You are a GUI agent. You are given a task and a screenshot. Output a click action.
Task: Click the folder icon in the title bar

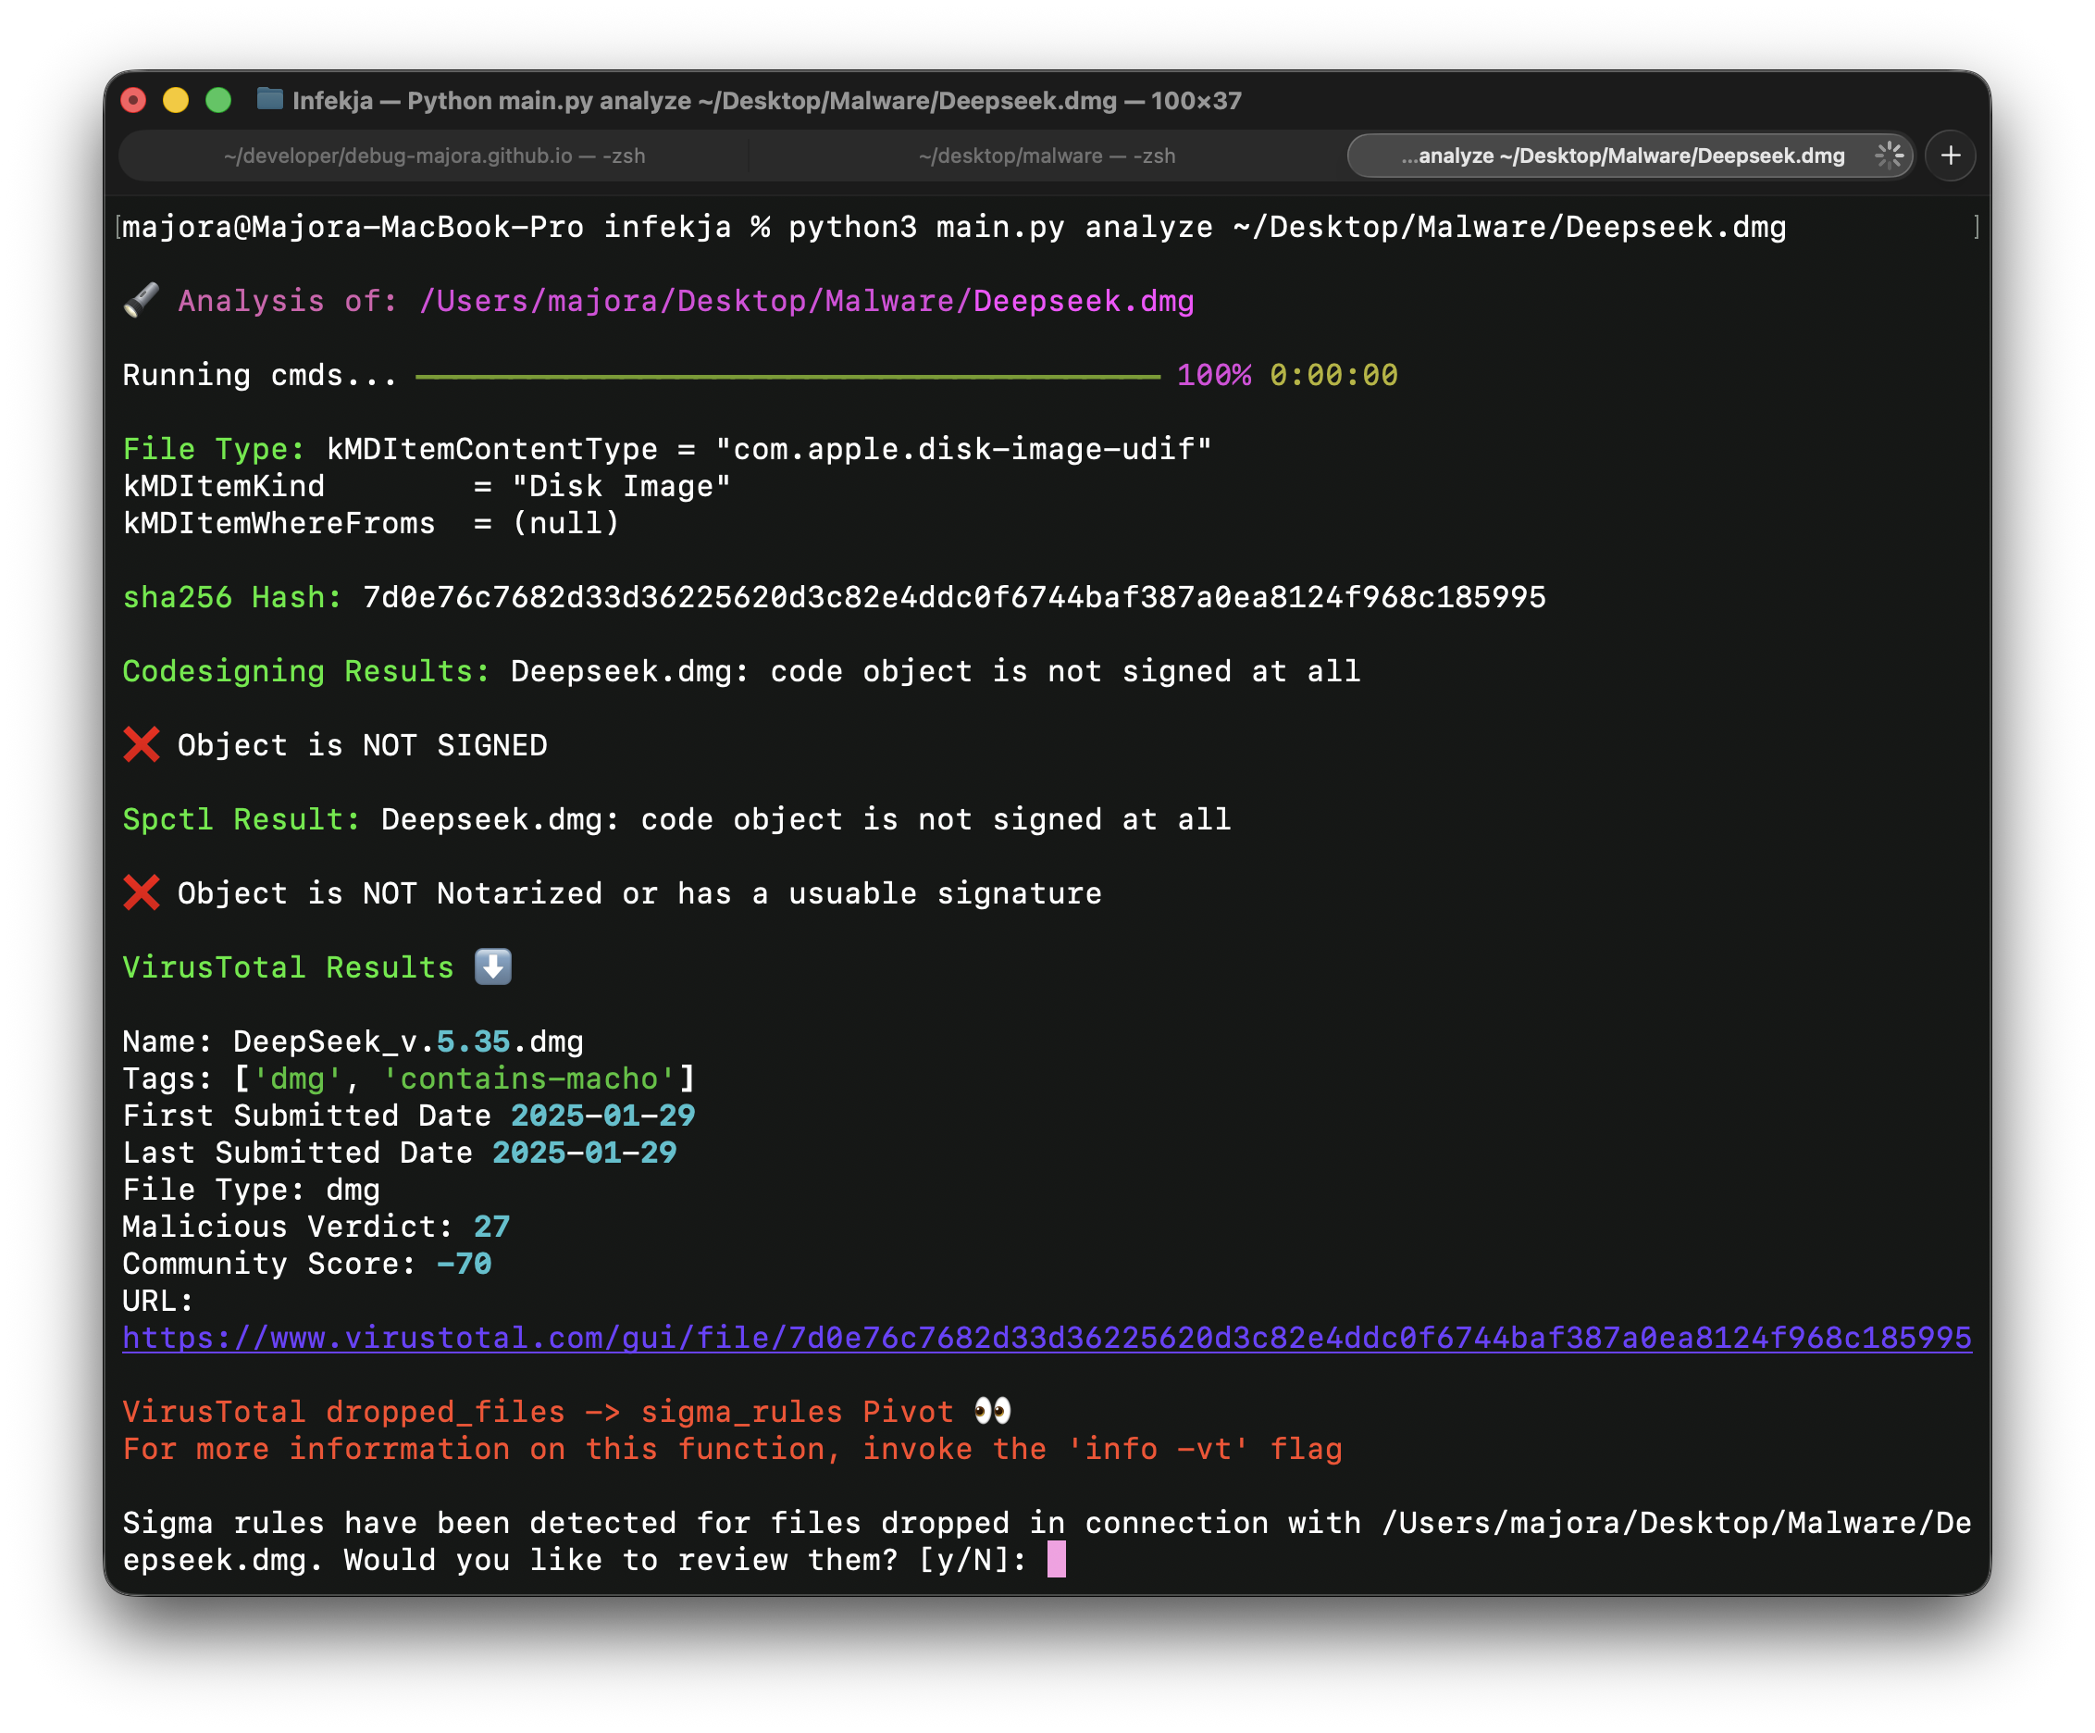coord(269,100)
